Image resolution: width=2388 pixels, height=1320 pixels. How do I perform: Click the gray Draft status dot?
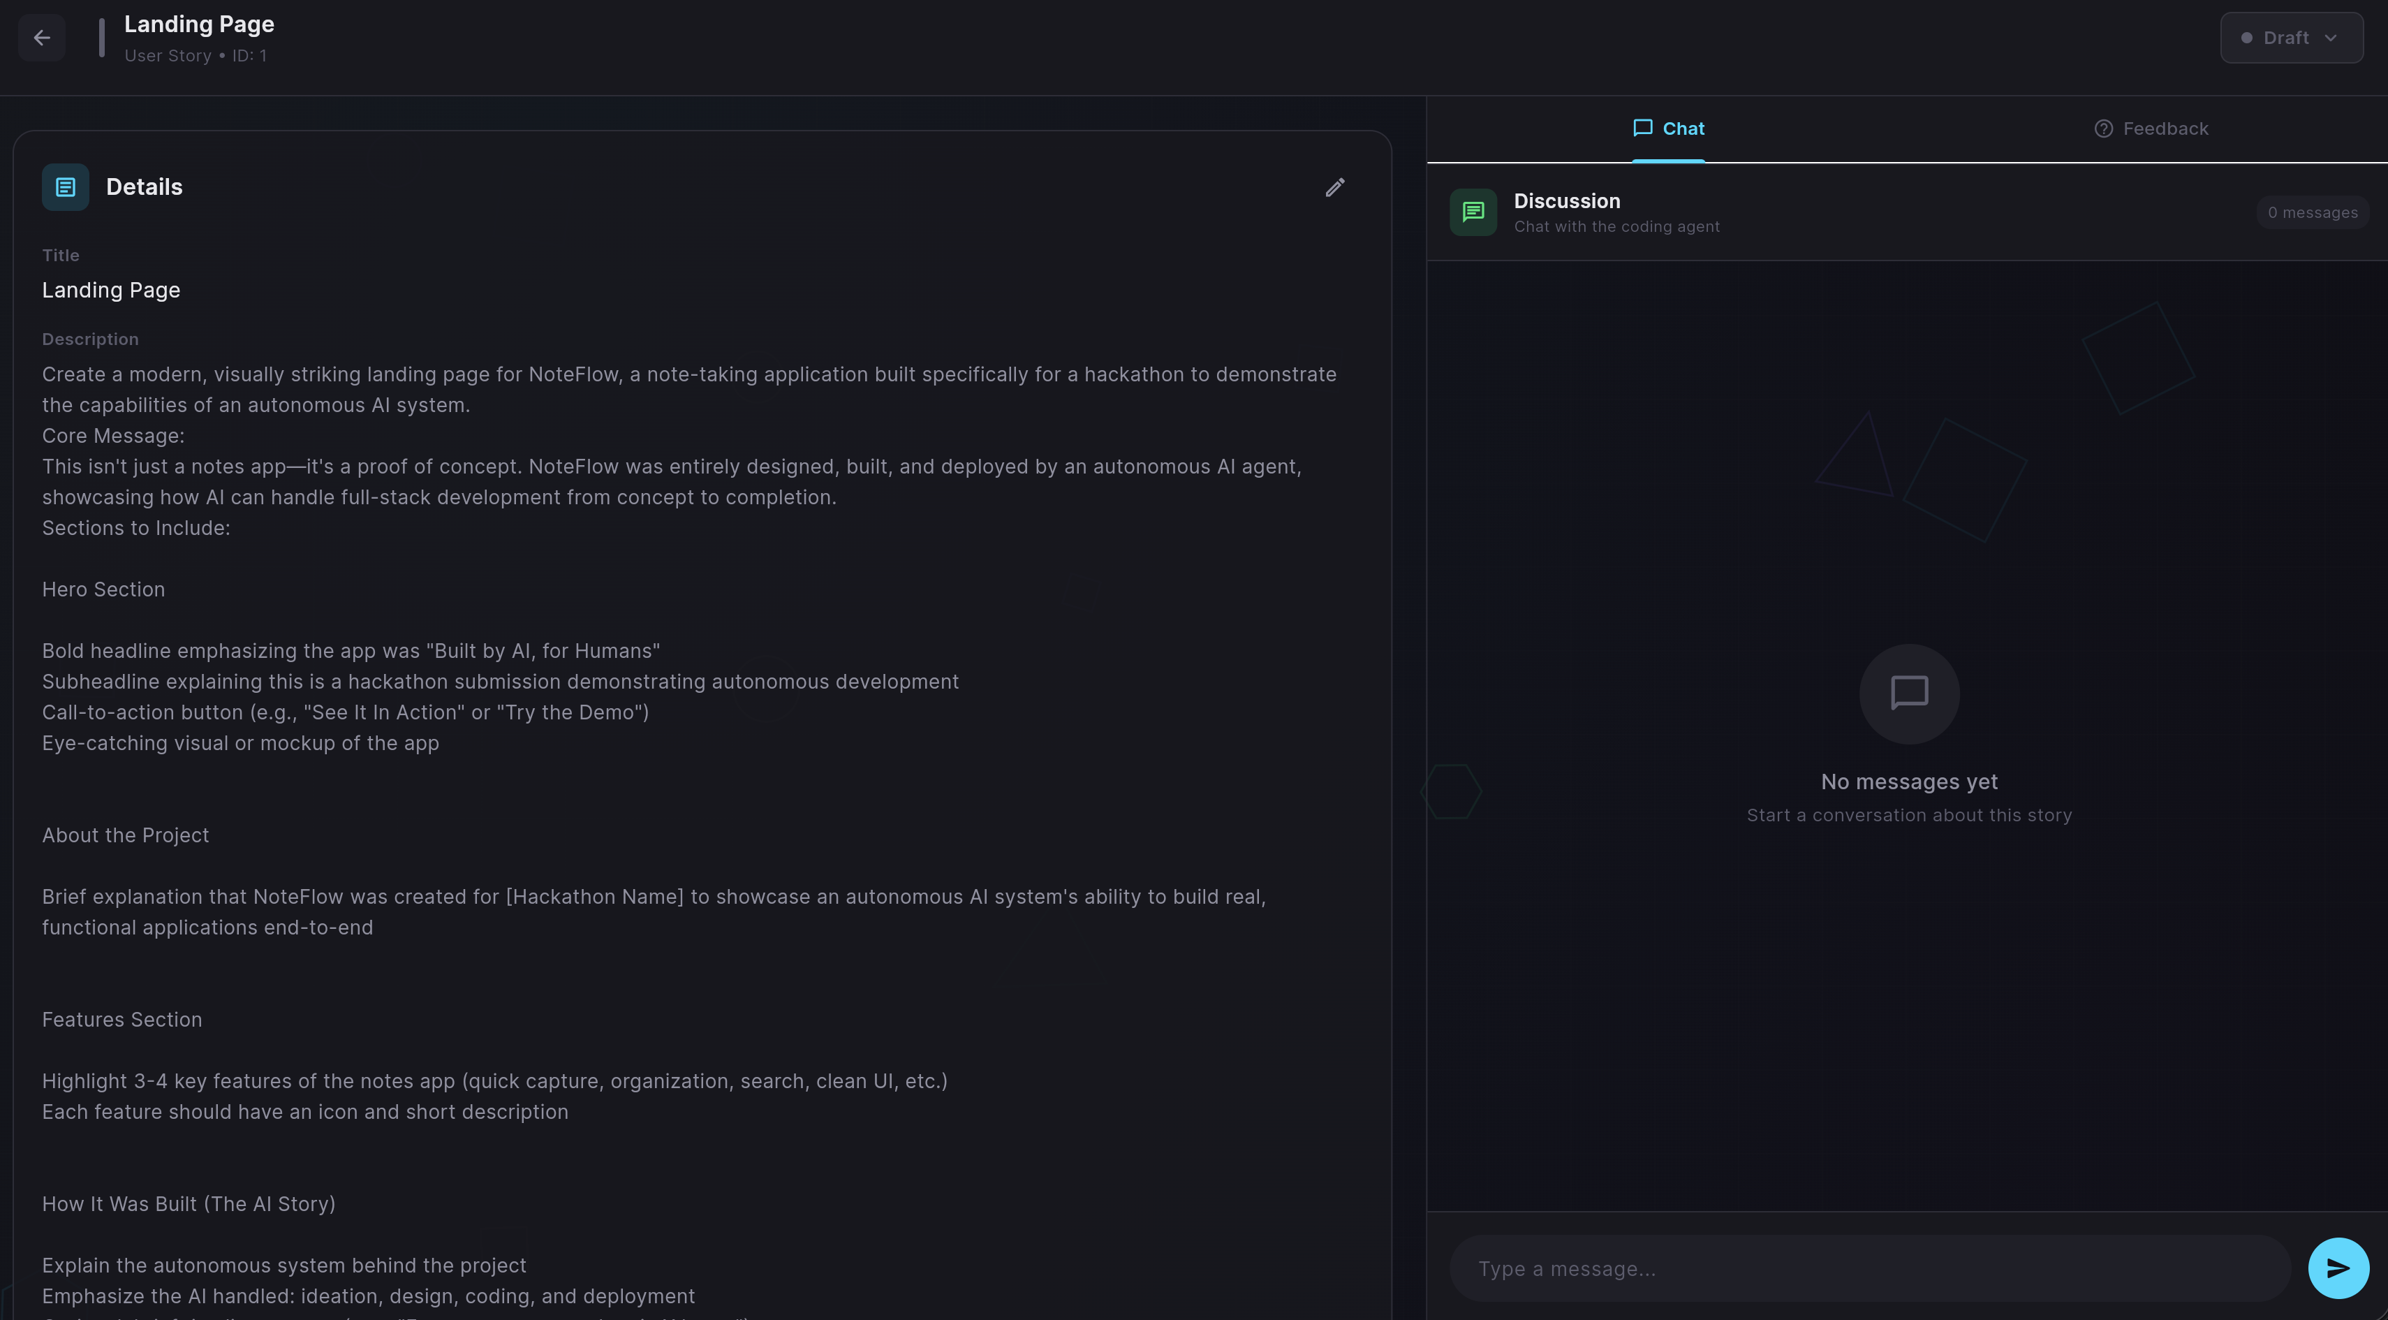click(2246, 38)
